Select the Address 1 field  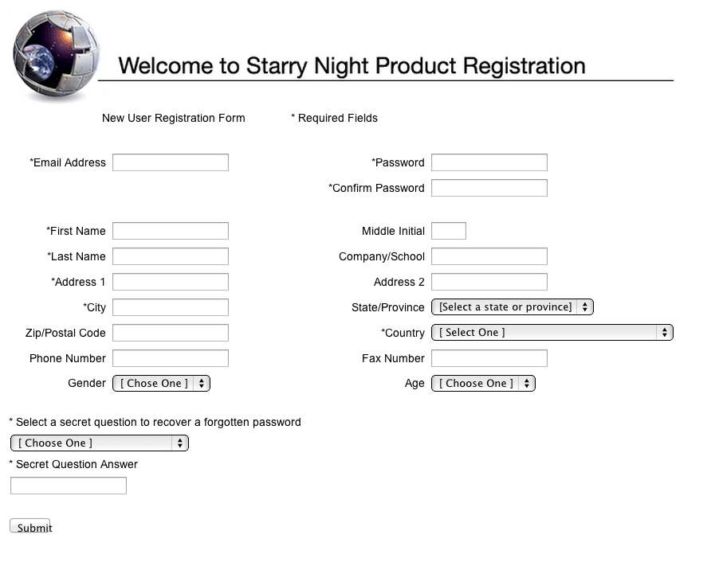tap(171, 282)
